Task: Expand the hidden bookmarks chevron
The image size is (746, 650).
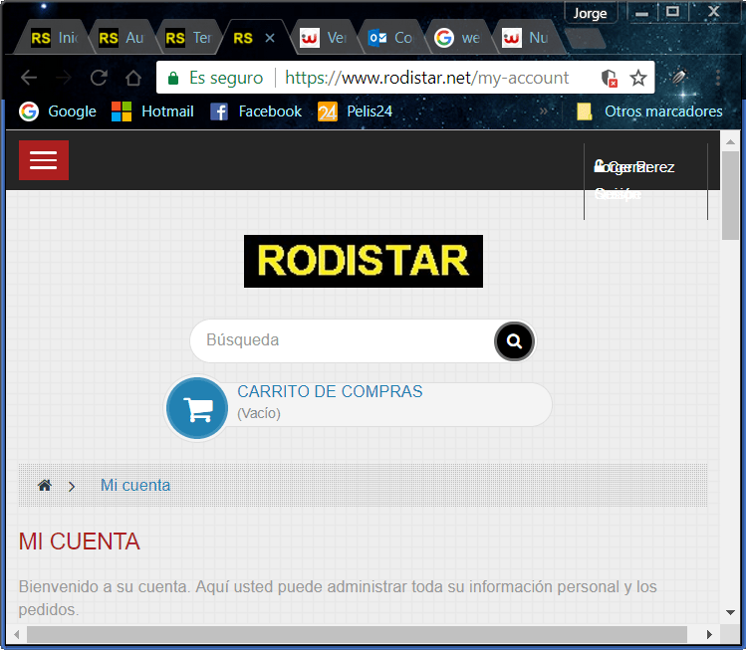Action: (x=544, y=111)
